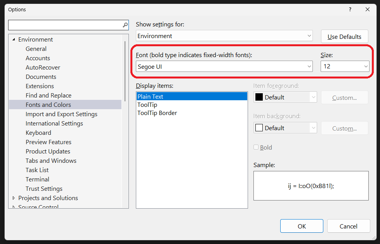This screenshot has width=380, height=244.
Task: Select Keyboard options in the tree
Action: pos(38,132)
